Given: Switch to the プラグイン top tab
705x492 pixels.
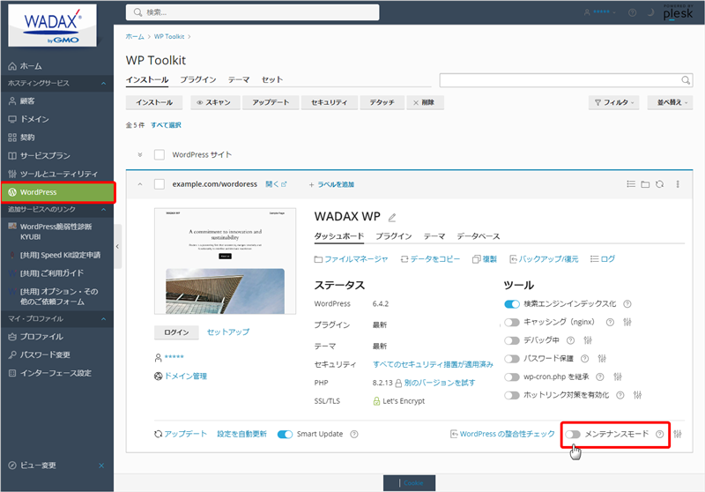Looking at the screenshot, I should (198, 79).
